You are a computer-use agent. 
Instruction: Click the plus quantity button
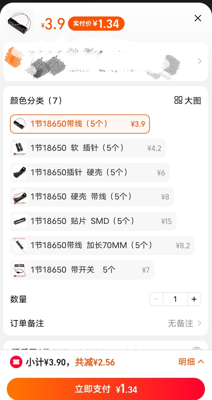coord(194,299)
